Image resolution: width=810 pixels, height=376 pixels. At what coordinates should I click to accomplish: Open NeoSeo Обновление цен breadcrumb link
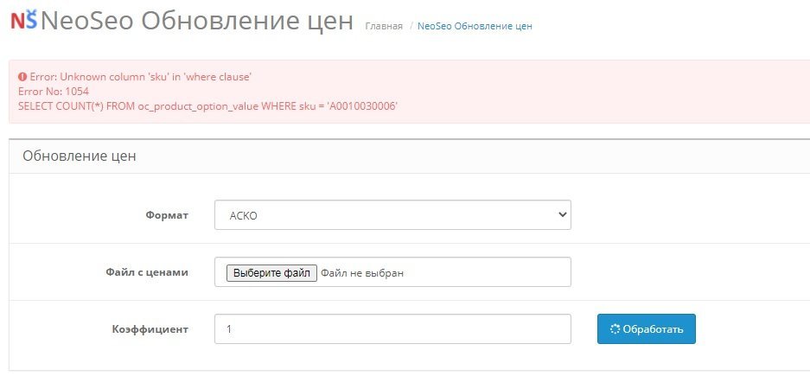[x=475, y=26]
